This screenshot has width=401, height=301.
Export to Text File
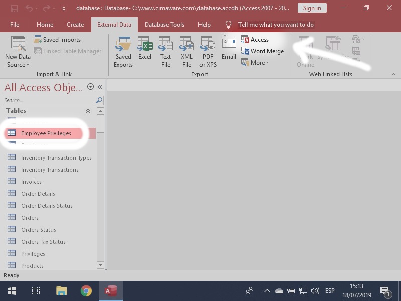(x=165, y=51)
